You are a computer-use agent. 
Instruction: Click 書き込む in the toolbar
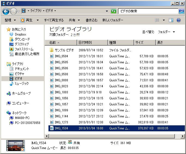(x=91, y=20)
